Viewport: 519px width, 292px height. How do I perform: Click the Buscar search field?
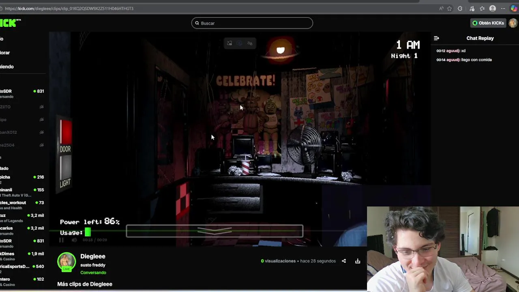coord(252,23)
